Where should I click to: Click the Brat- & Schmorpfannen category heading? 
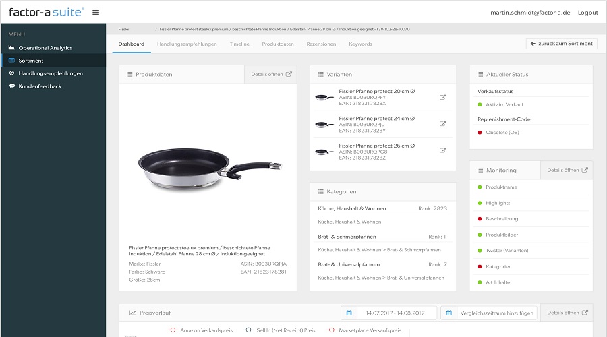(347, 237)
